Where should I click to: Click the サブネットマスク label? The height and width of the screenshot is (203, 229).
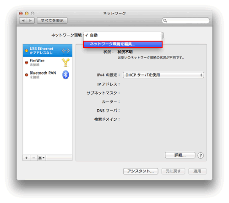[x=104, y=93]
